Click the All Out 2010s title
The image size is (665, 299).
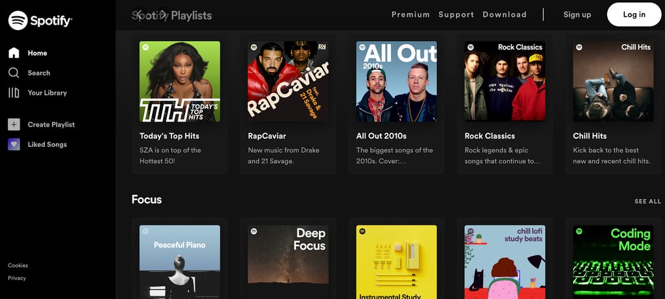point(381,136)
